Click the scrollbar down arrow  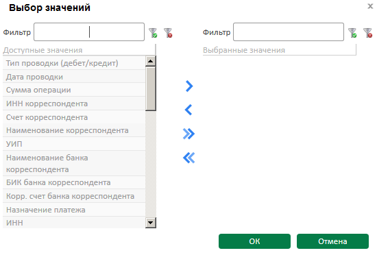tap(151, 223)
